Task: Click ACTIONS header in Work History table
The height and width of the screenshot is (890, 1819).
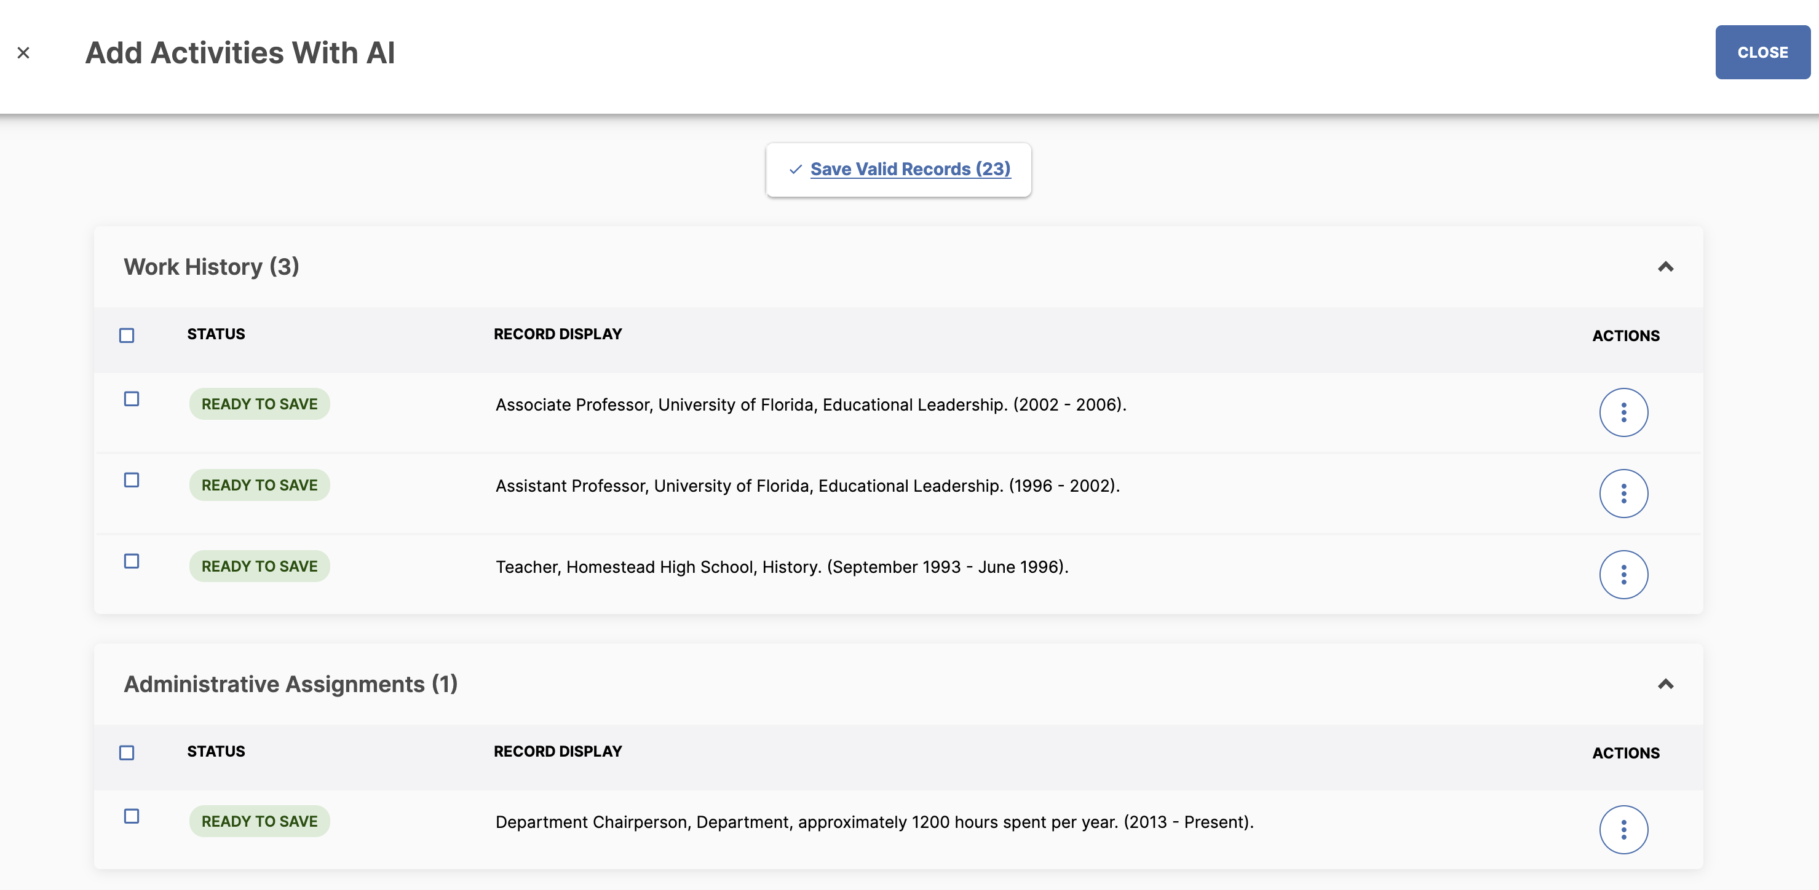Action: point(1625,336)
